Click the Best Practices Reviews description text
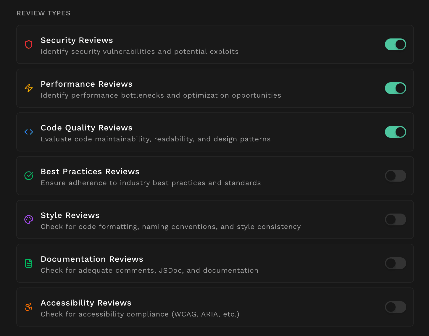 [x=151, y=183]
